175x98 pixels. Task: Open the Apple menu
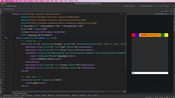2,1
